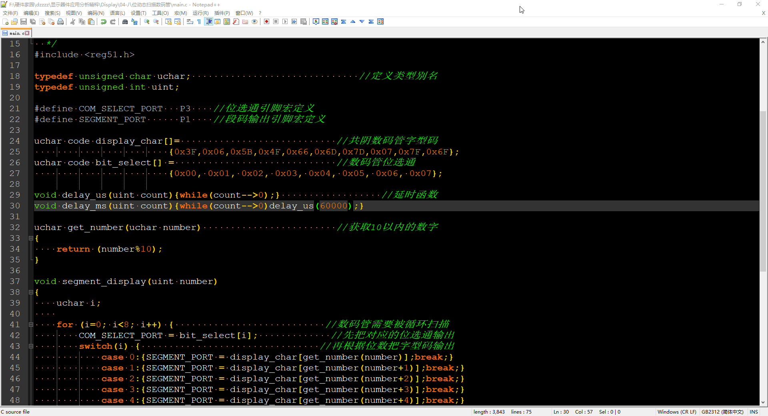
Task: Start recording a macro
Action: 266,22
